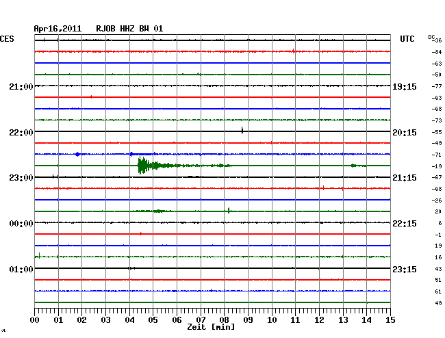Click minute label 00 on time axis
Viewport: 445px width, 338px height.
pos(35,320)
